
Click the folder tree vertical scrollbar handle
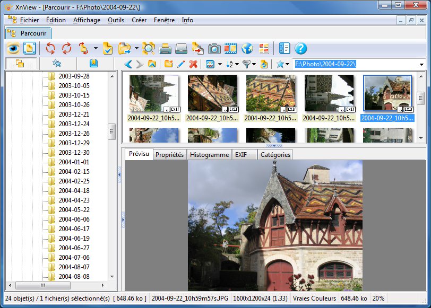(x=112, y=131)
